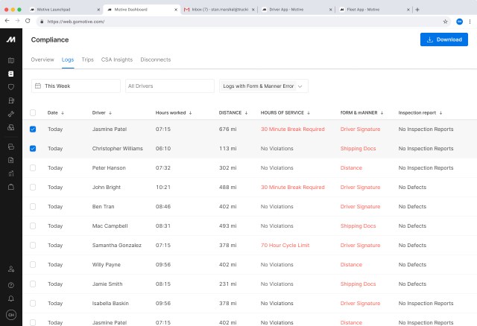Screen dimensions: 477x326
Task: Sort by the Hours worked column arrow
Action: pyautogui.click(x=190, y=113)
